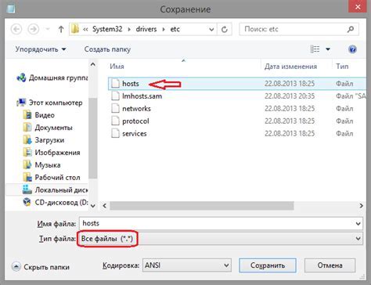This screenshot has height=285, width=371.
Task: Click etc in the address path
Action: (175, 29)
